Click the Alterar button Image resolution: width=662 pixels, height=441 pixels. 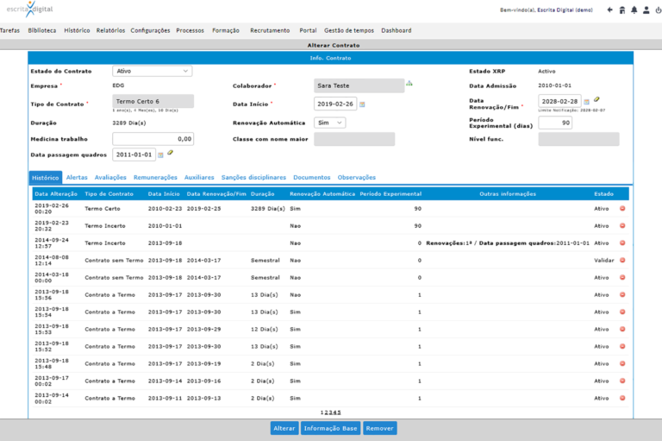click(x=284, y=428)
